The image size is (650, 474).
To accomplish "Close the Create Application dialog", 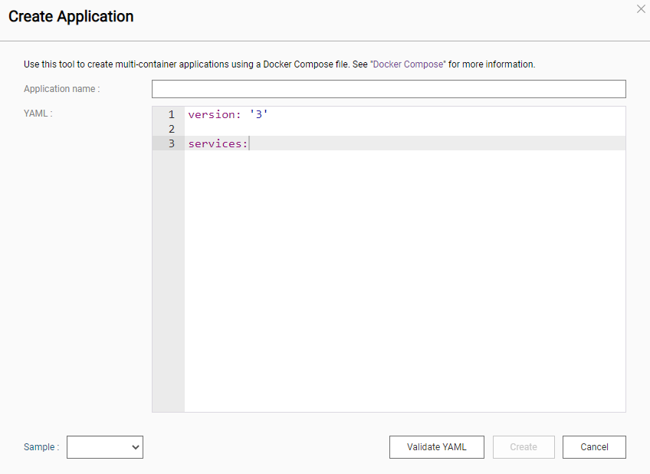I will click(x=641, y=8).
